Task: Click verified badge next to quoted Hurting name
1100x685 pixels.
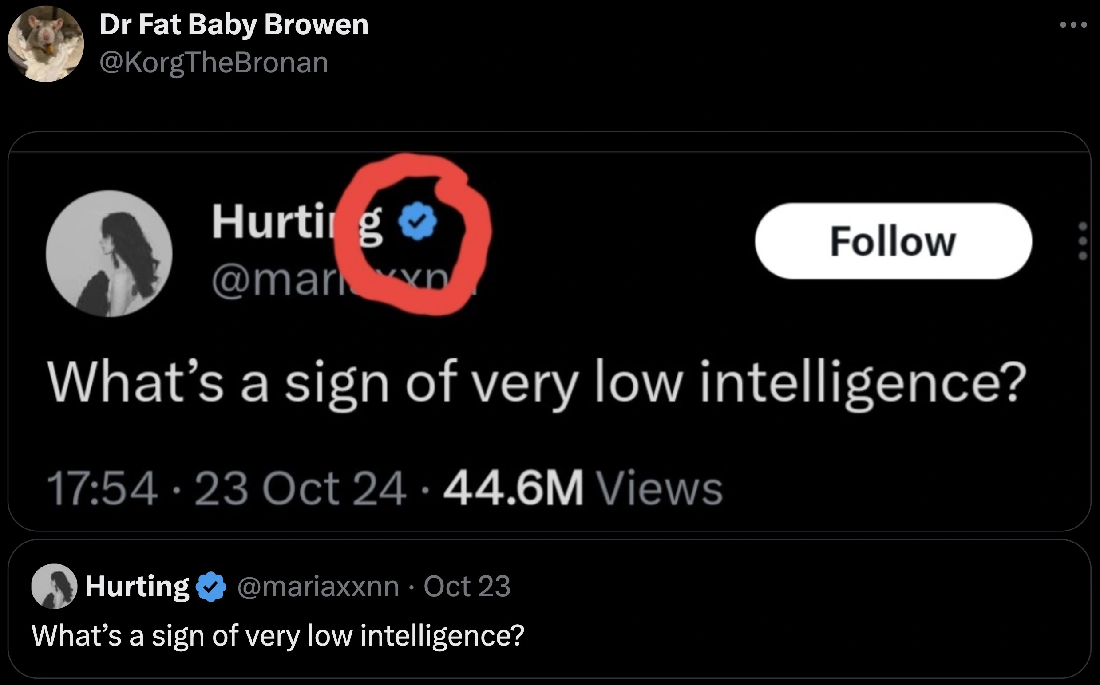Action: click(211, 587)
